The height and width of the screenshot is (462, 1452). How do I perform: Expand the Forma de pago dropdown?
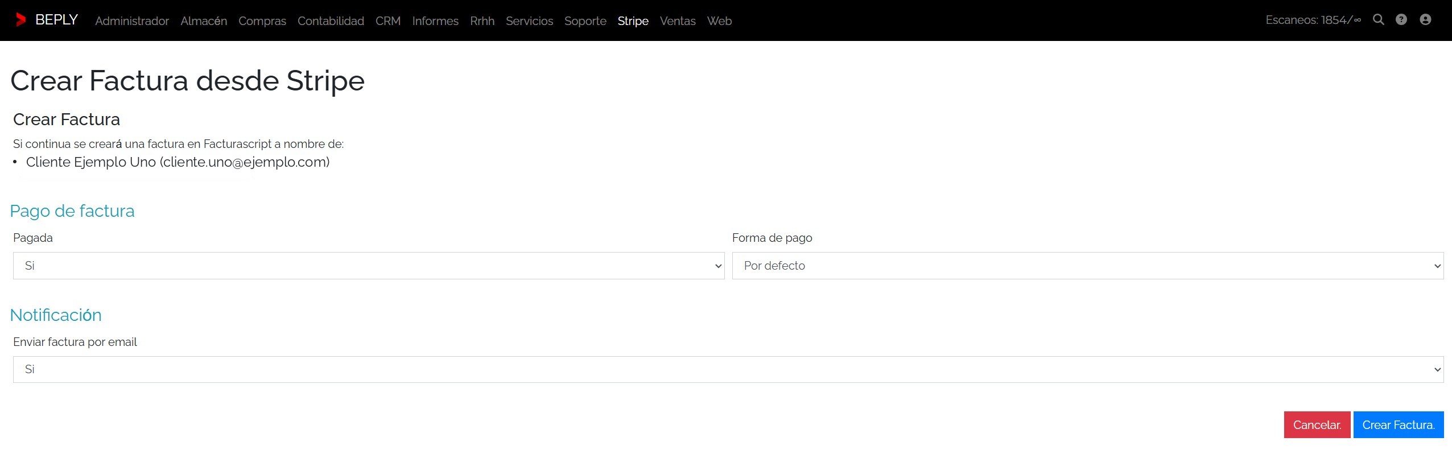(1088, 266)
